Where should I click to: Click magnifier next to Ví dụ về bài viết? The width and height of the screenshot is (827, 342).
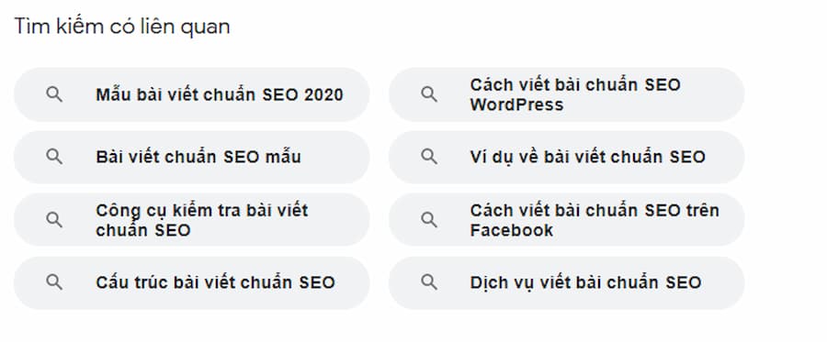(429, 157)
